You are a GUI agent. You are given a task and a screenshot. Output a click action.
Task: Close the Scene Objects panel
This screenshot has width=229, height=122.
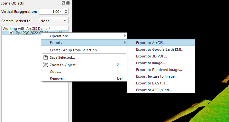pos(68,3)
